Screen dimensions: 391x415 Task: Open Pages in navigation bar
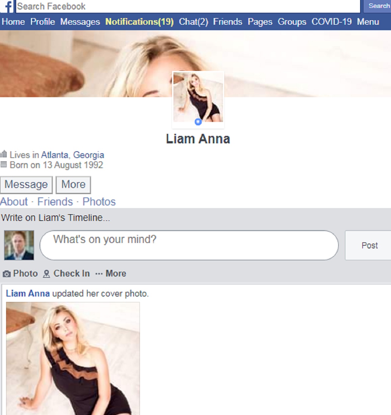click(x=260, y=22)
